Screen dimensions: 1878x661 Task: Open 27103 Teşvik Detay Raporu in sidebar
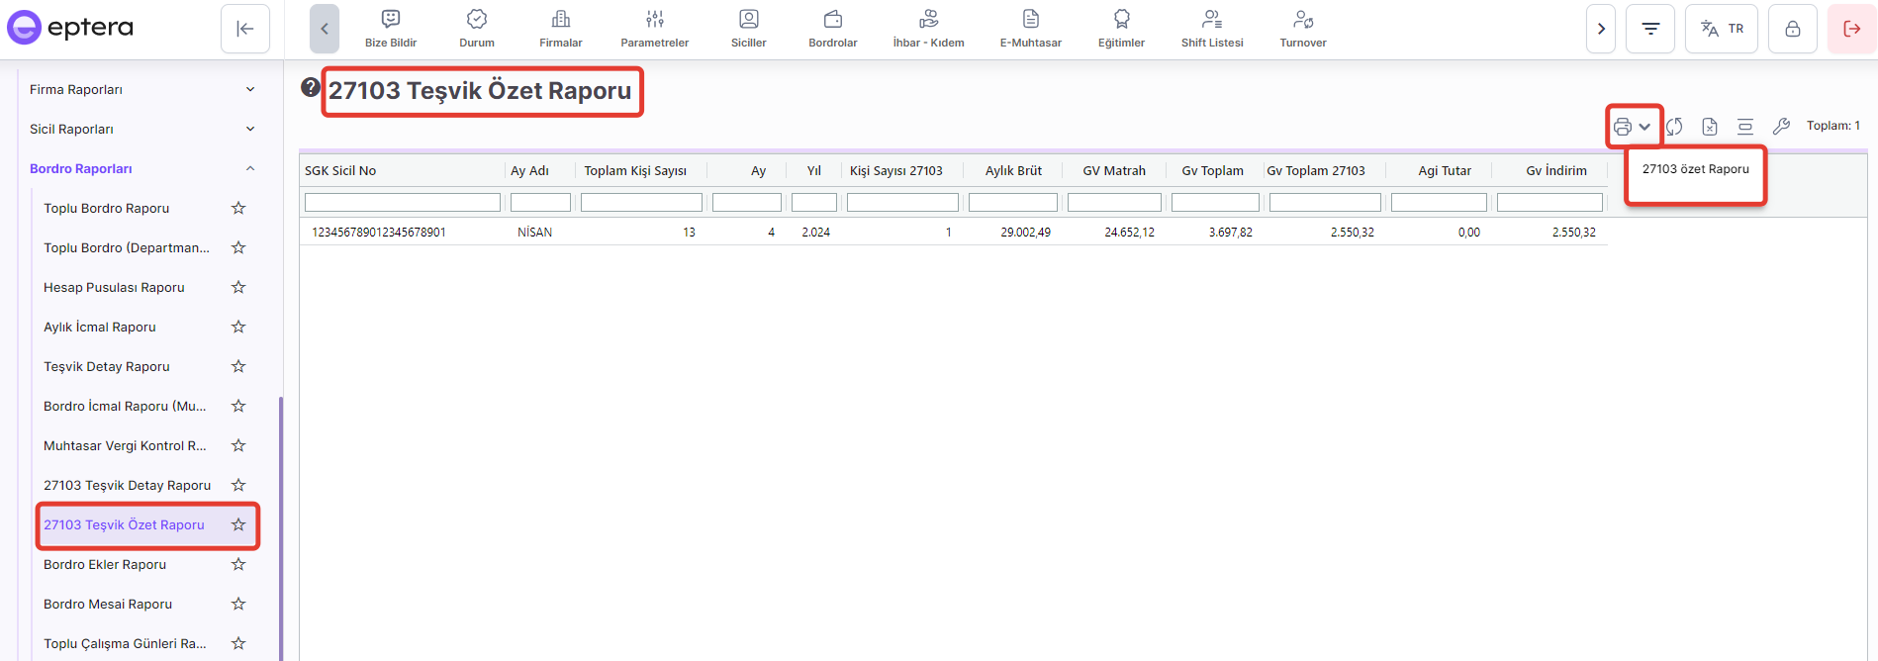(x=127, y=485)
